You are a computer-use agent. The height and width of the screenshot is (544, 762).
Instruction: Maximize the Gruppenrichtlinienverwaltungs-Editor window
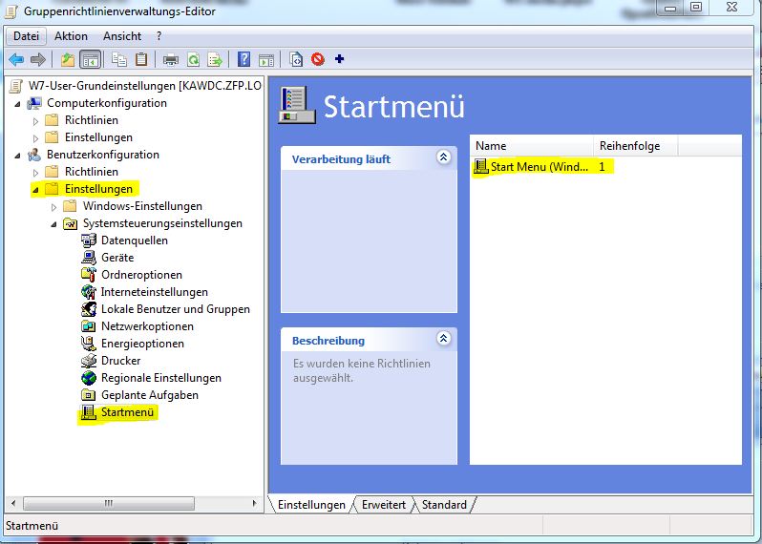[696, 8]
